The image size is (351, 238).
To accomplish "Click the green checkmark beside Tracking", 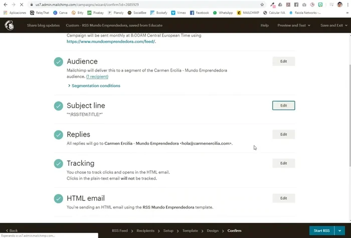I will click(x=59, y=163).
